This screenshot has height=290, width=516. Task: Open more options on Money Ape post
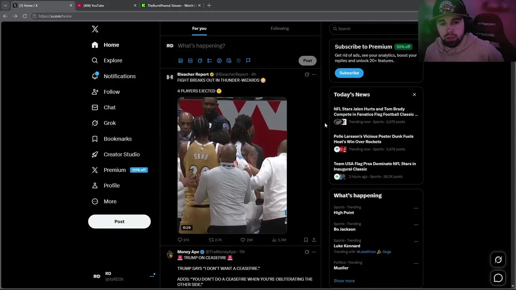point(314,252)
